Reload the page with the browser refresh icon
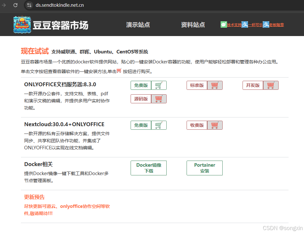304x233 pixels. pos(15,5)
